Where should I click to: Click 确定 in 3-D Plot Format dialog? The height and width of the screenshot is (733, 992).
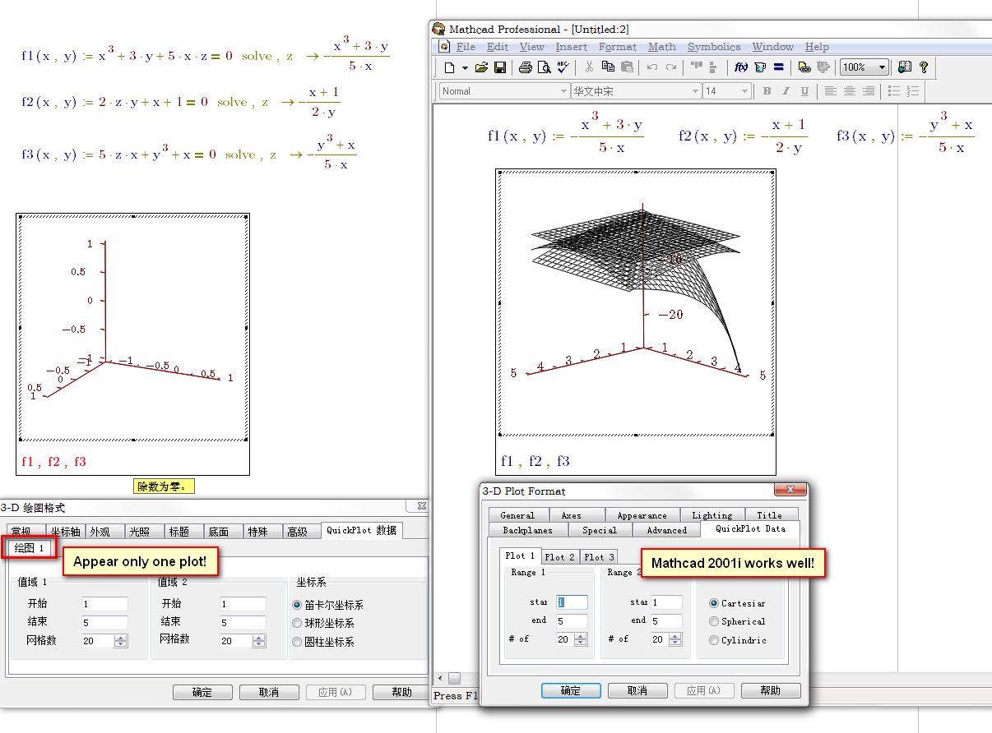(x=571, y=691)
